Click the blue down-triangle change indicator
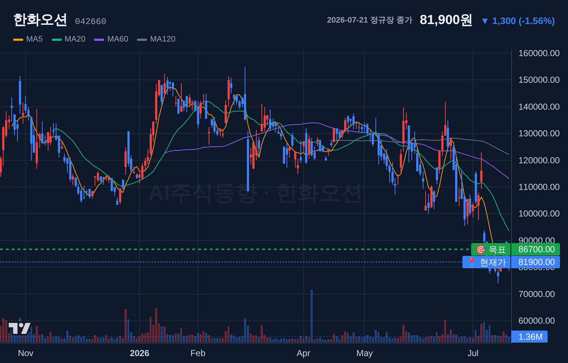Viewport: 568px width, 363px height. click(x=485, y=21)
